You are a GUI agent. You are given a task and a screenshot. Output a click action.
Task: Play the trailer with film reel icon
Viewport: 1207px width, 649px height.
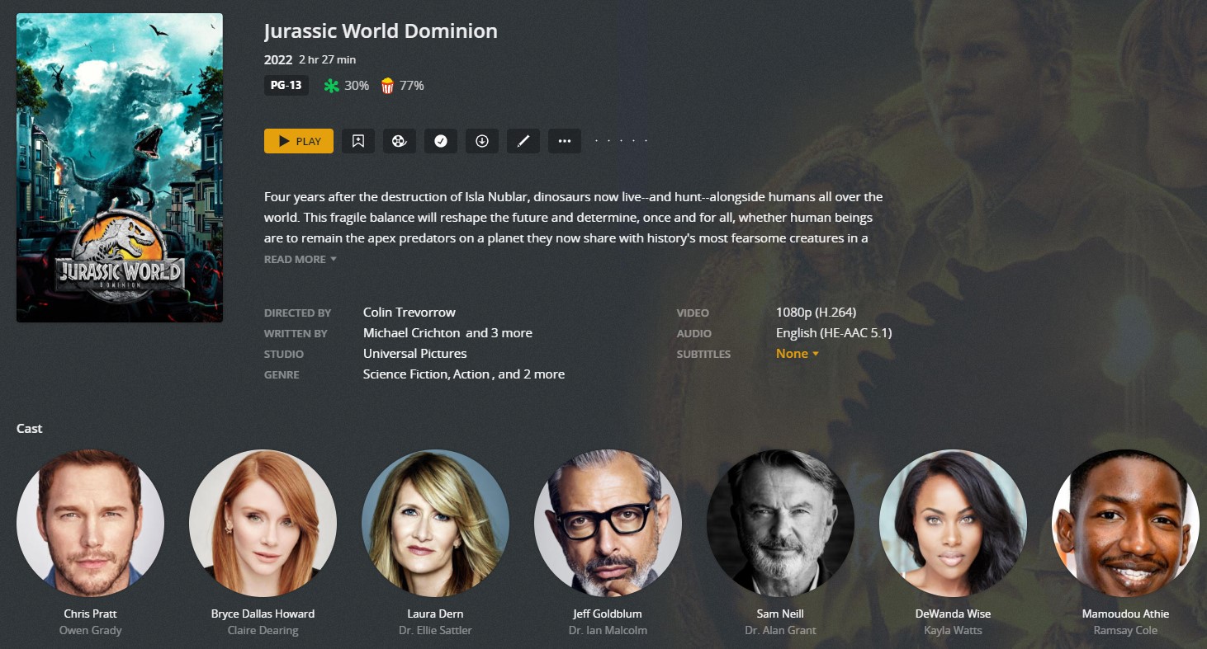(x=400, y=141)
